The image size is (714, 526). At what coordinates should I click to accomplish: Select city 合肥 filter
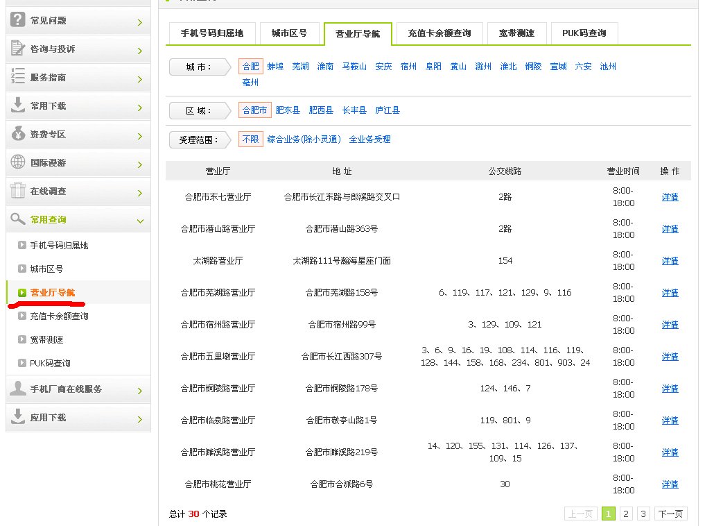click(x=250, y=67)
